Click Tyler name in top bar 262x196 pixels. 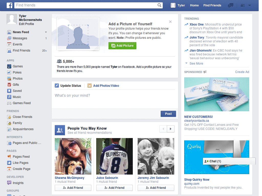point(181,5)
